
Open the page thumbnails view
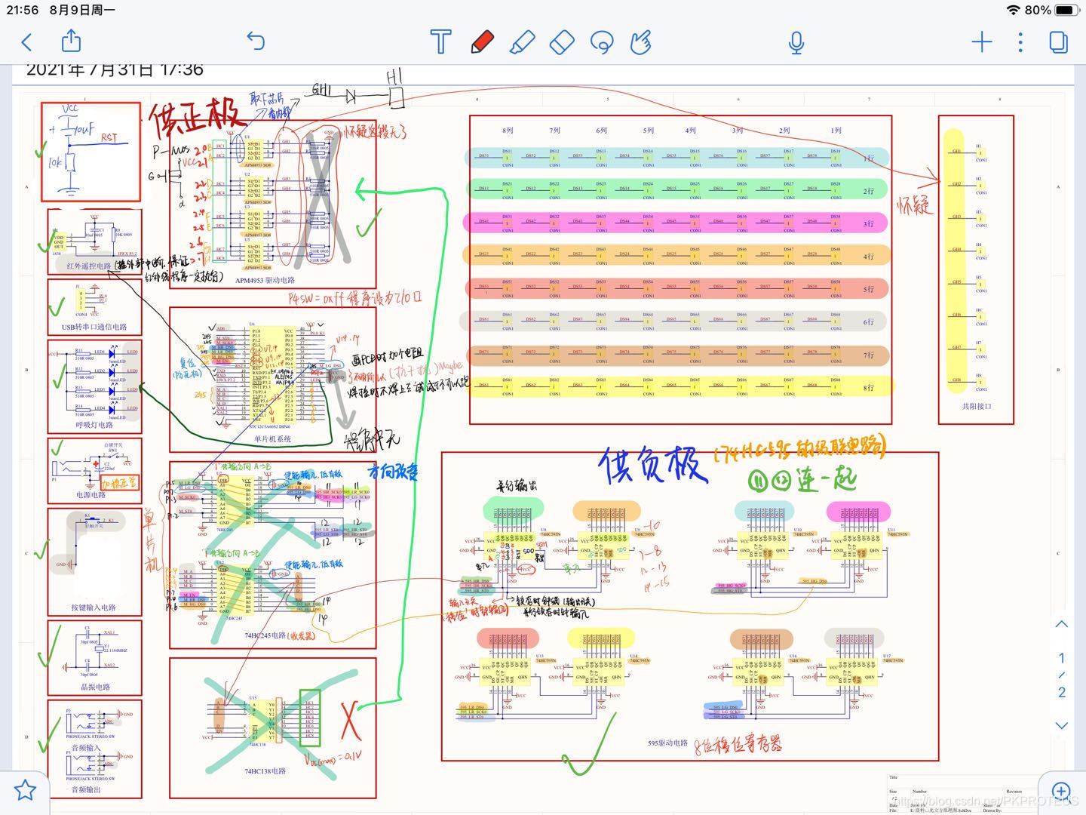pyautogui.click(x=1059, y=42)
